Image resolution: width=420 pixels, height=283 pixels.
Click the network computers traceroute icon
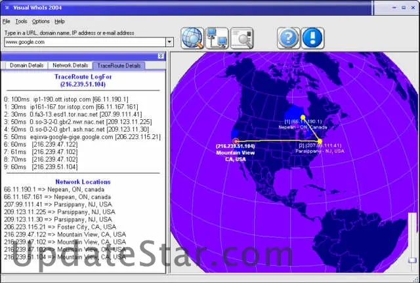[217, 38]
